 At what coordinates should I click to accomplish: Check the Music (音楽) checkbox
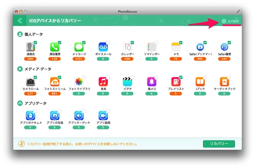point(108,77)
